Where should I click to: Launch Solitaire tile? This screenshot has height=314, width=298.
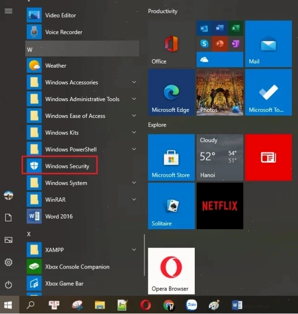(x=171, y=206)
